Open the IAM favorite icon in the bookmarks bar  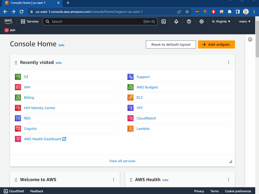click(x=6, y=30)
